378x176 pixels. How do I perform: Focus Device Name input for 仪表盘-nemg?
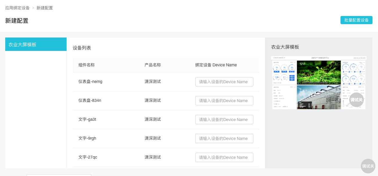[x=224, y=82]
